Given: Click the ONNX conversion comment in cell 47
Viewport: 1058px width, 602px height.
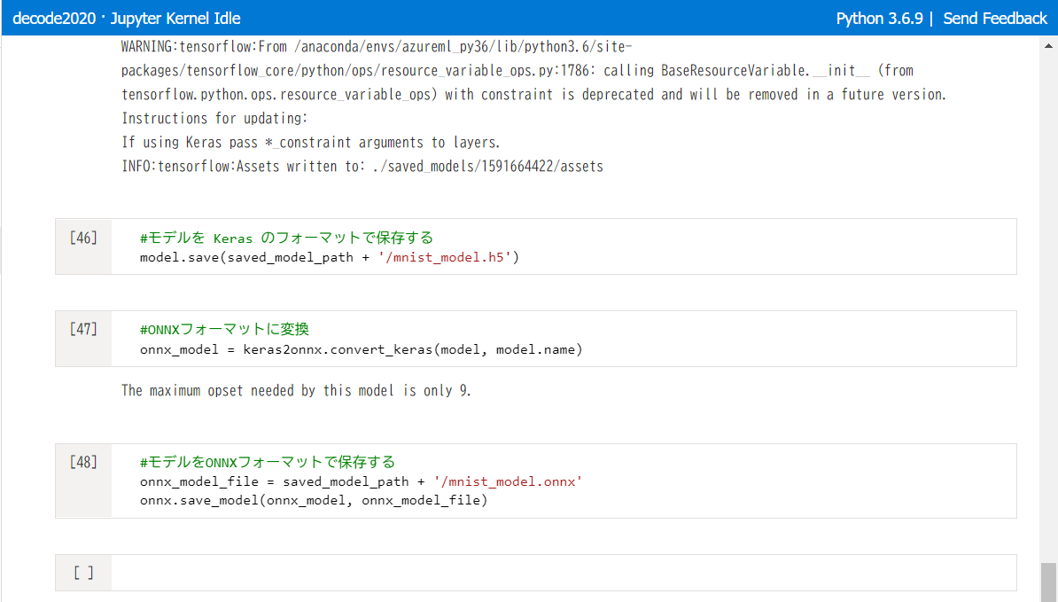Looking at the screenshot, I should click(x=224, y=329).
